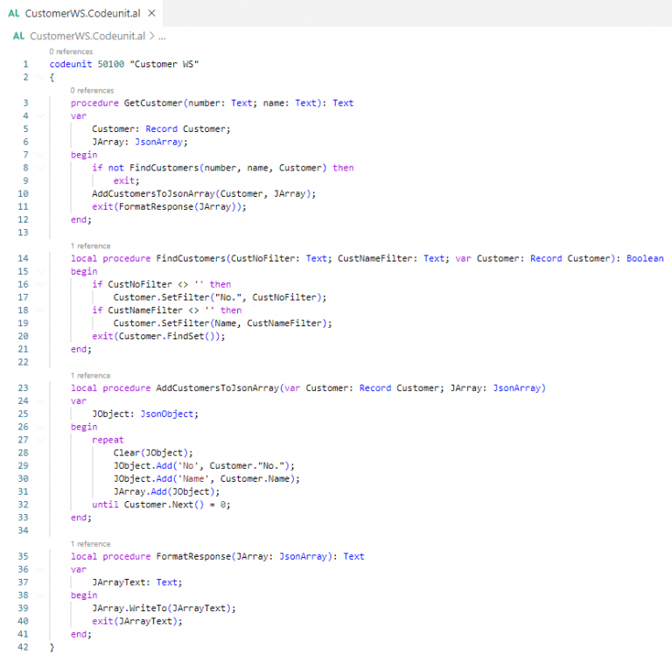Screen dimensions: 672x655
Task: Collapse the FindCustomers begin block at line 15
Action: (x=39, y=271)
